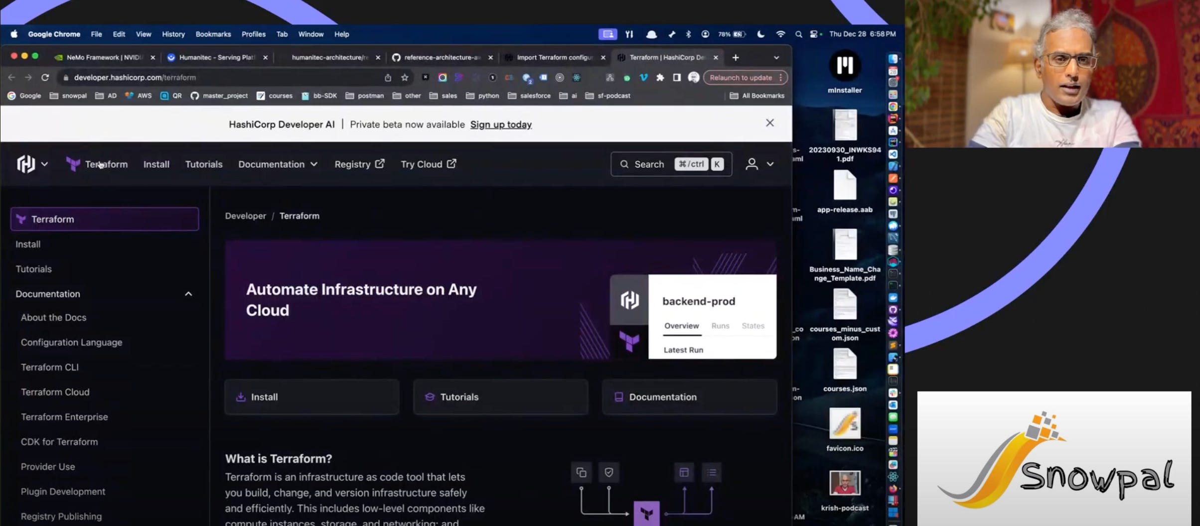Click the Relaunch to update button

tap(745, 77)
